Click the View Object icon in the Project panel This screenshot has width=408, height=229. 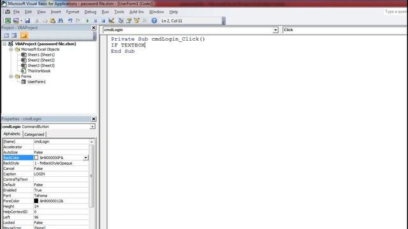14,36
